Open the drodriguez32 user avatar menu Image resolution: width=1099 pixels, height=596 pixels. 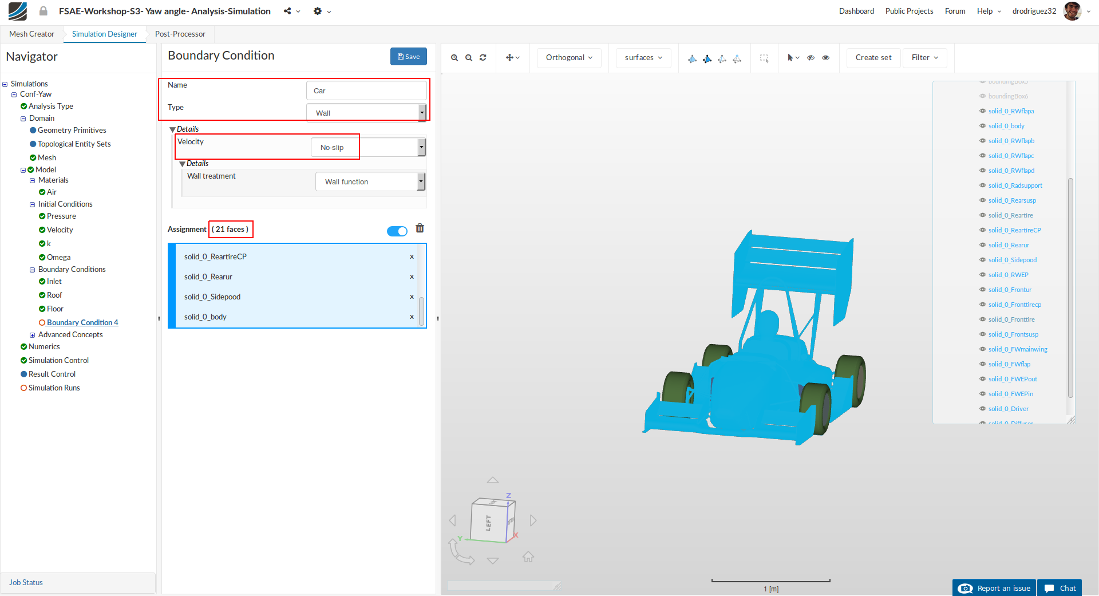(1072, 11)
